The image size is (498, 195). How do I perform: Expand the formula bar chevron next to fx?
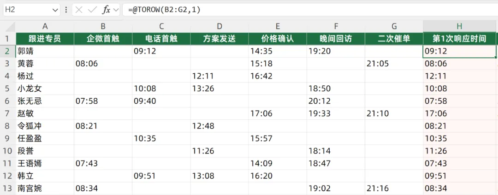click(x=116, y=10)
